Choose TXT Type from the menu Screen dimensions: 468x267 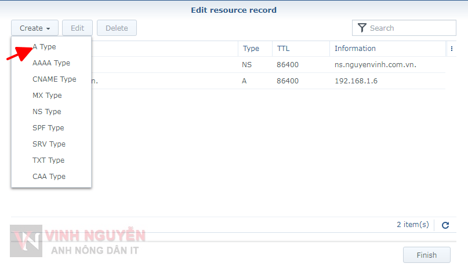pyautogui.click(x=48, y=160)
